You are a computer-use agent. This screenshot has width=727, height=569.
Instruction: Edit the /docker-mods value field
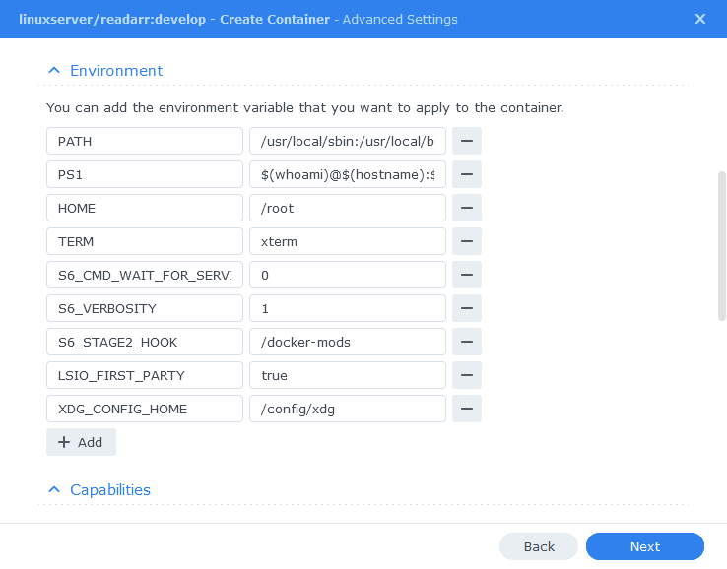348,342
